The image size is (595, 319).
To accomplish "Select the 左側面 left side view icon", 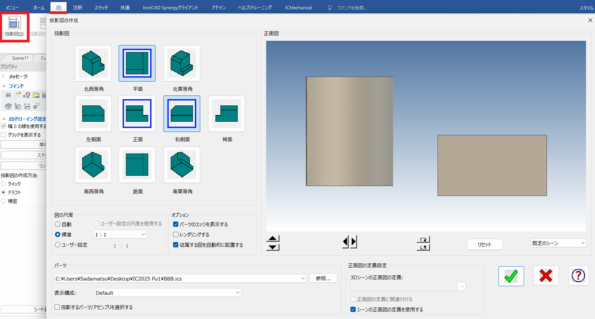I will (x=93, y=114).
